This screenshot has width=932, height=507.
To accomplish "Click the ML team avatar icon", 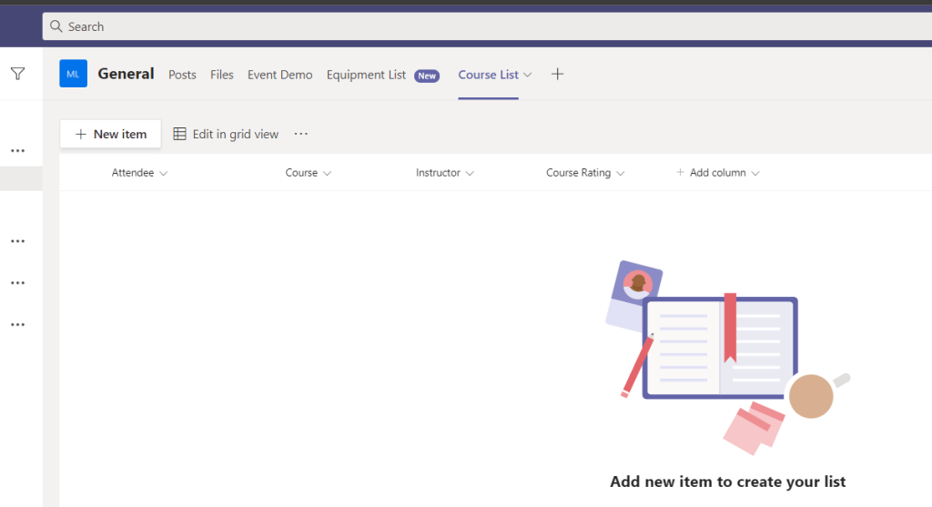I will pos(73,74).
